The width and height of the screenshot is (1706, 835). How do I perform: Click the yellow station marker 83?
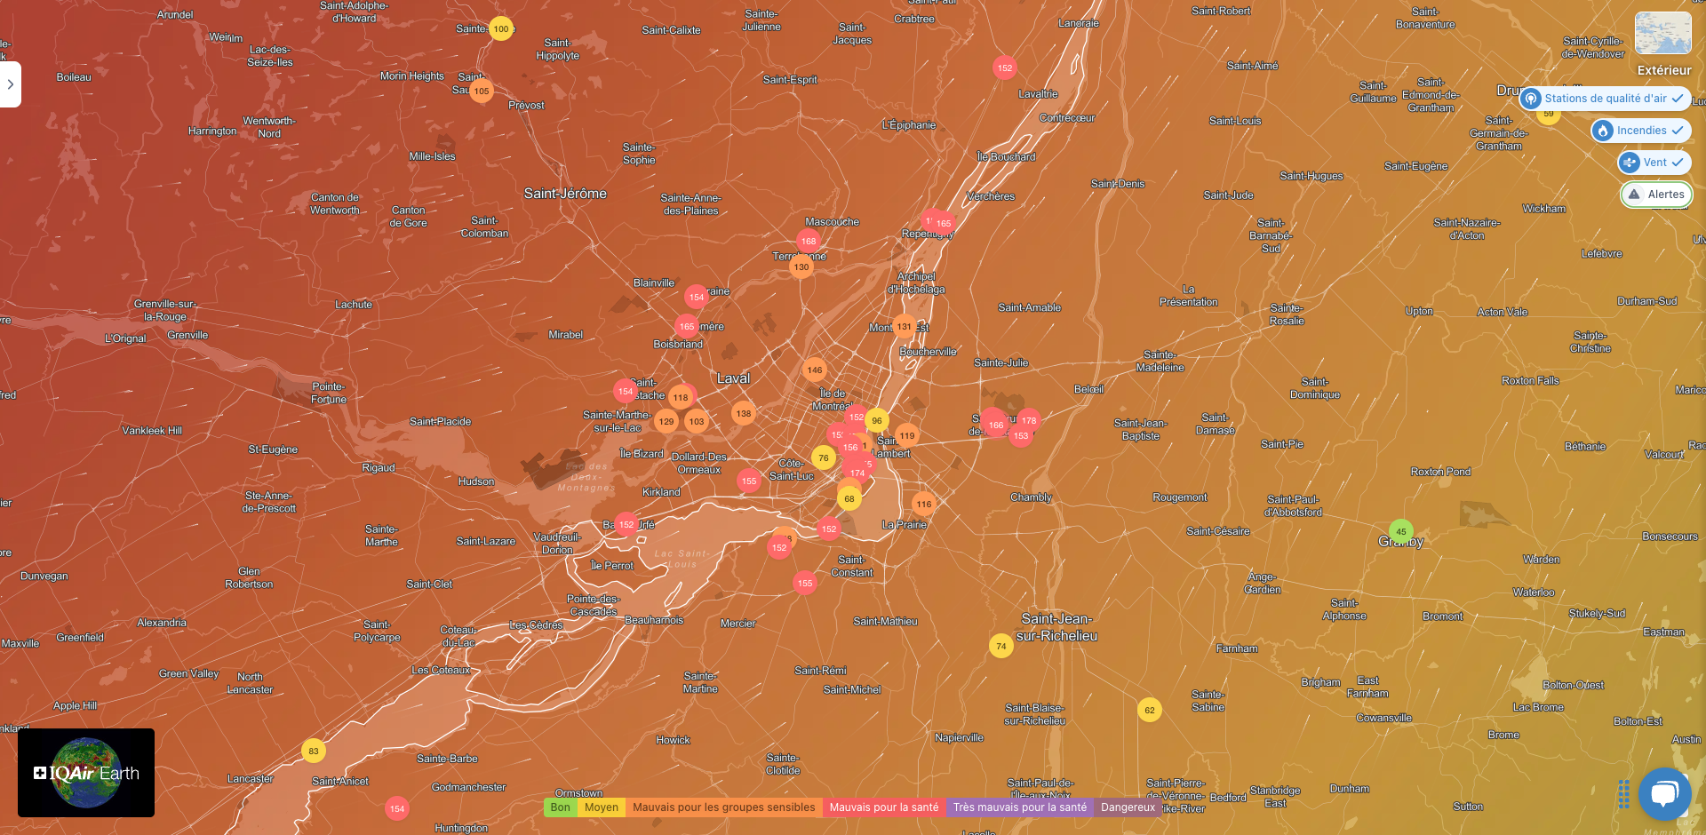314,751
